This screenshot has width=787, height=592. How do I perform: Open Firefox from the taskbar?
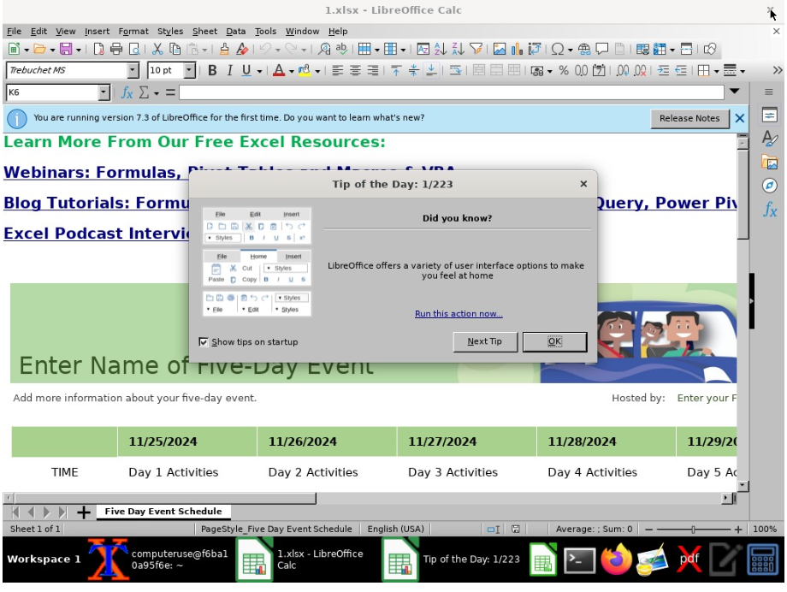pos(616,559)
